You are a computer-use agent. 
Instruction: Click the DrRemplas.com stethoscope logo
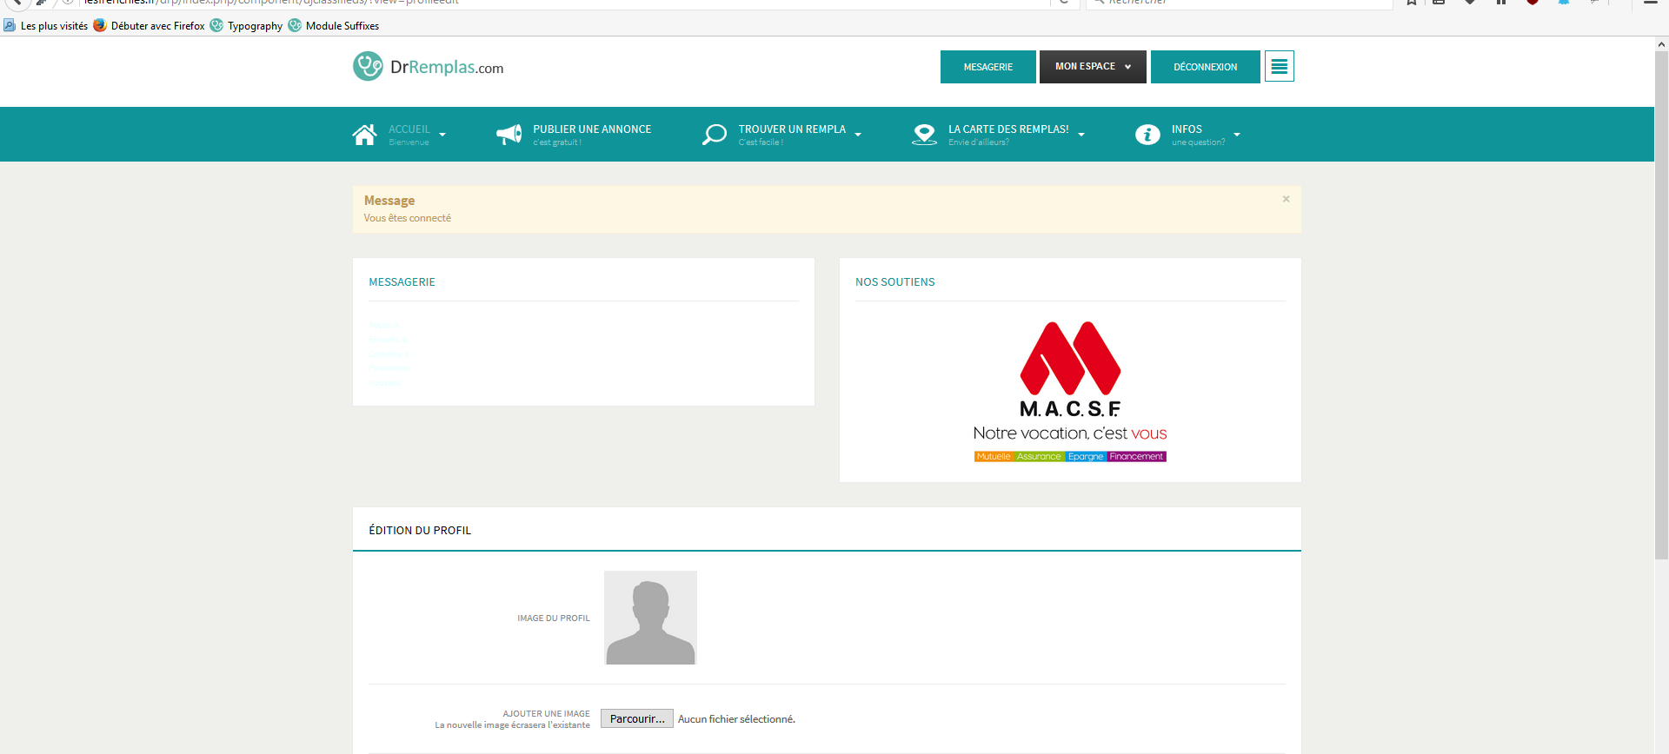pyautogui.click(x=368, y=66)
